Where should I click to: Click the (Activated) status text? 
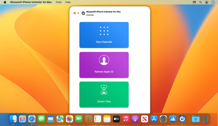tap(90, 15)
